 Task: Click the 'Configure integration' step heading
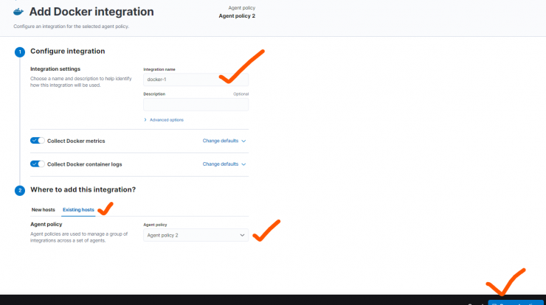68,51
